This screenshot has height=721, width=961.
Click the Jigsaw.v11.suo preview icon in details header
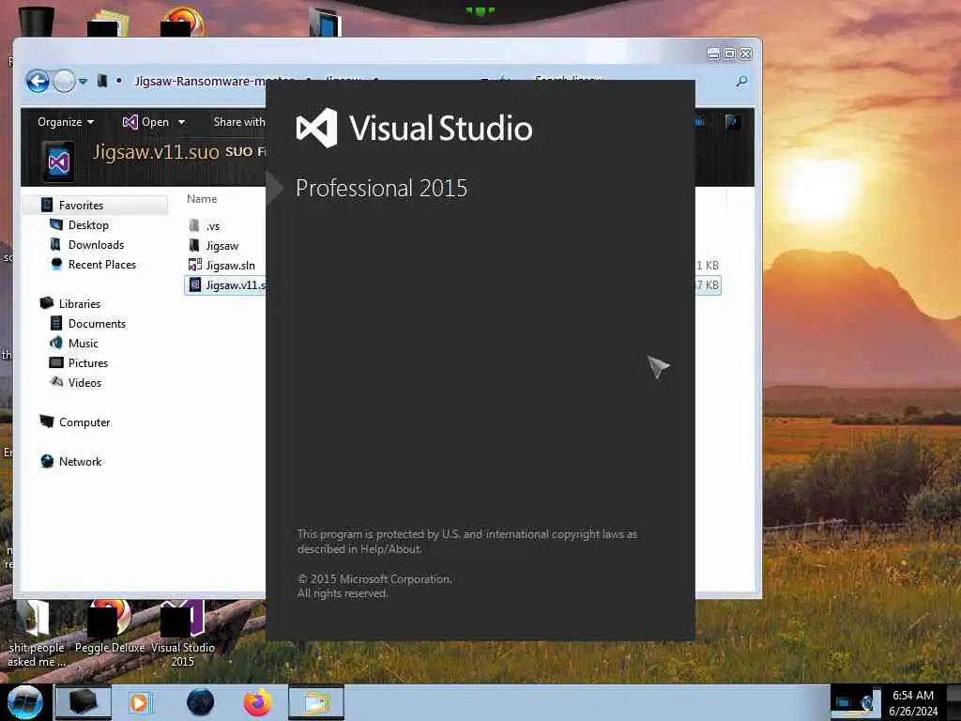pos(59,161)
